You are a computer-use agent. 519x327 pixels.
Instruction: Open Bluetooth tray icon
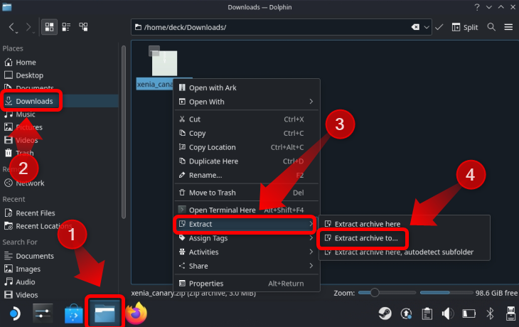point(490,313)
